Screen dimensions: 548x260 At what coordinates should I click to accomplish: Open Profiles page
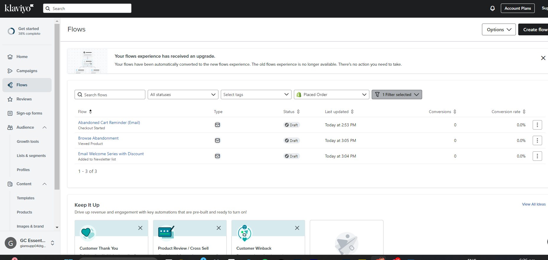click(23, 170)
